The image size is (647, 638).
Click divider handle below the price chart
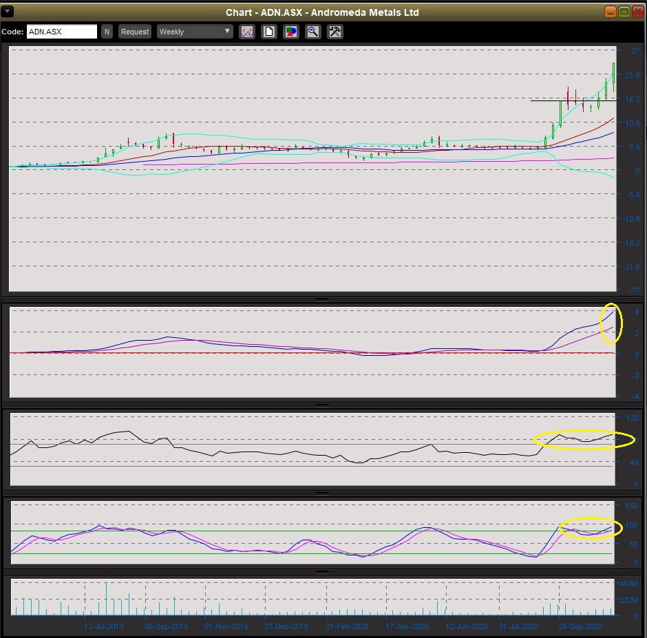[x=322, y=299]
